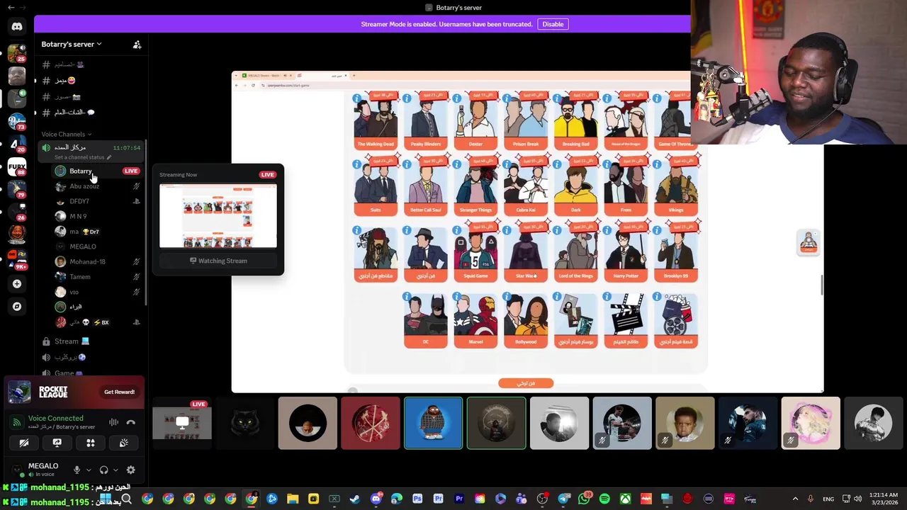Viewport: 907px width, 510px height.
Task: Click the Get Reward! button
Action: [x=119, y=392]
